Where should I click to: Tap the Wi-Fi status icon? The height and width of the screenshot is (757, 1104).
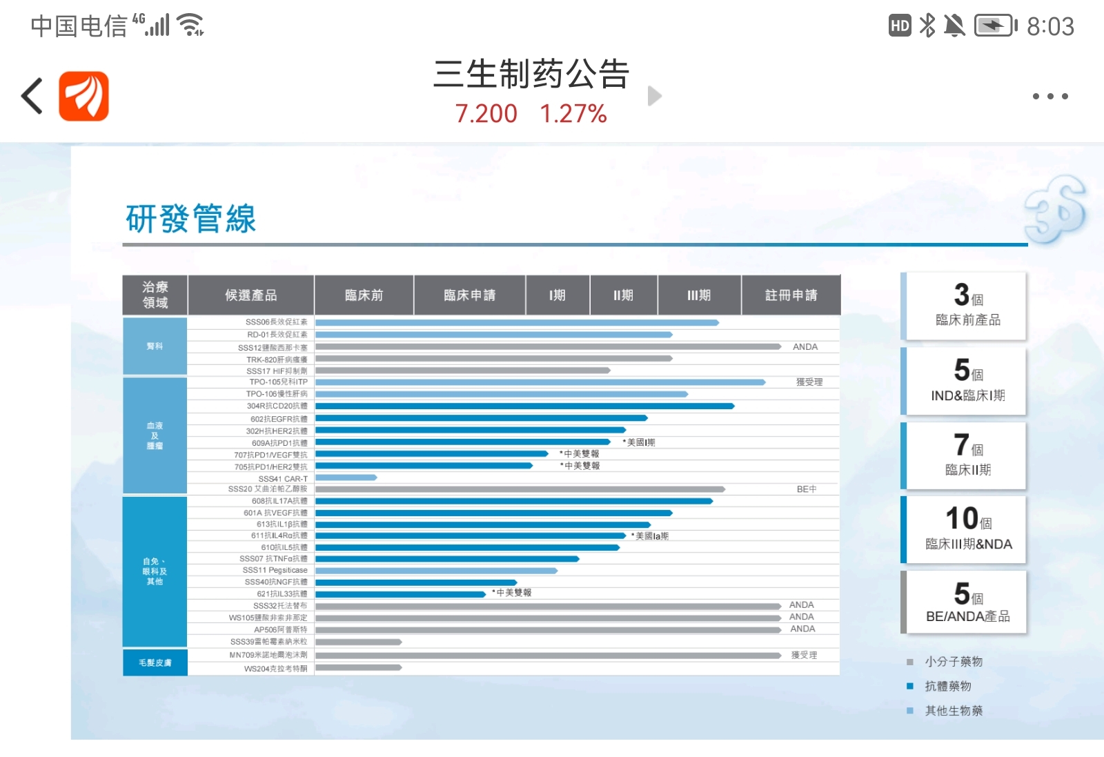[x=190, y=25]
